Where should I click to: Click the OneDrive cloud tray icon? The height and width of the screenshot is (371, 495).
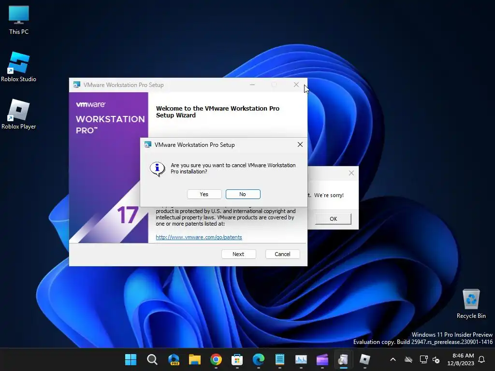coord(408,359)
